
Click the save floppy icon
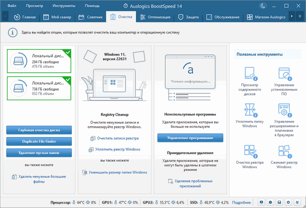tap(279, 202)
